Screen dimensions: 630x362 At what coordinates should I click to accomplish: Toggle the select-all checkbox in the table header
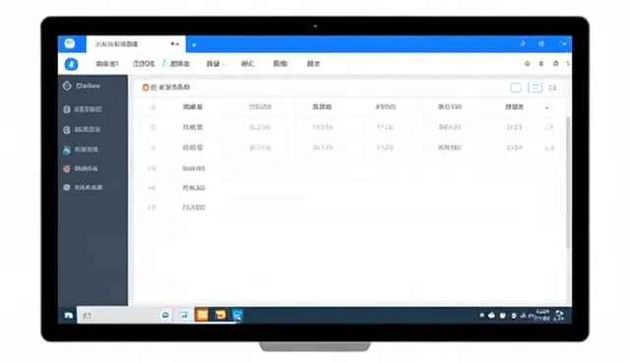point(154,107)
